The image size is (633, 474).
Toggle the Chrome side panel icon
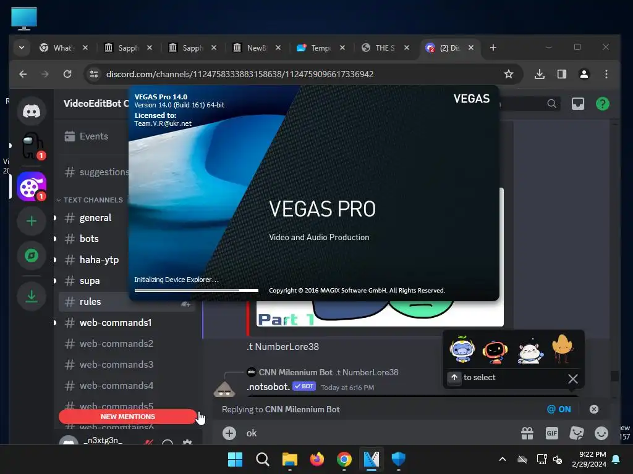pos(561,74)
